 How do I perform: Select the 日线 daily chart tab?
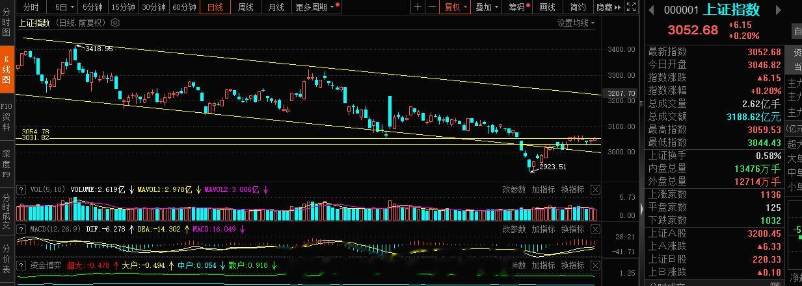tap(215, 7)
